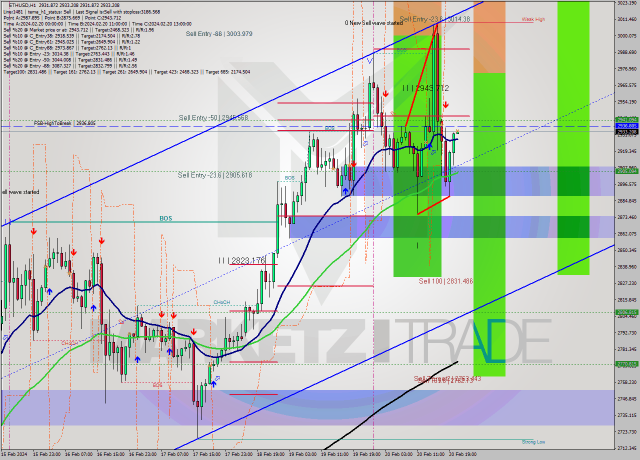Select the 'Sell Entry -50 | 2945.568' label

(213, 117)
